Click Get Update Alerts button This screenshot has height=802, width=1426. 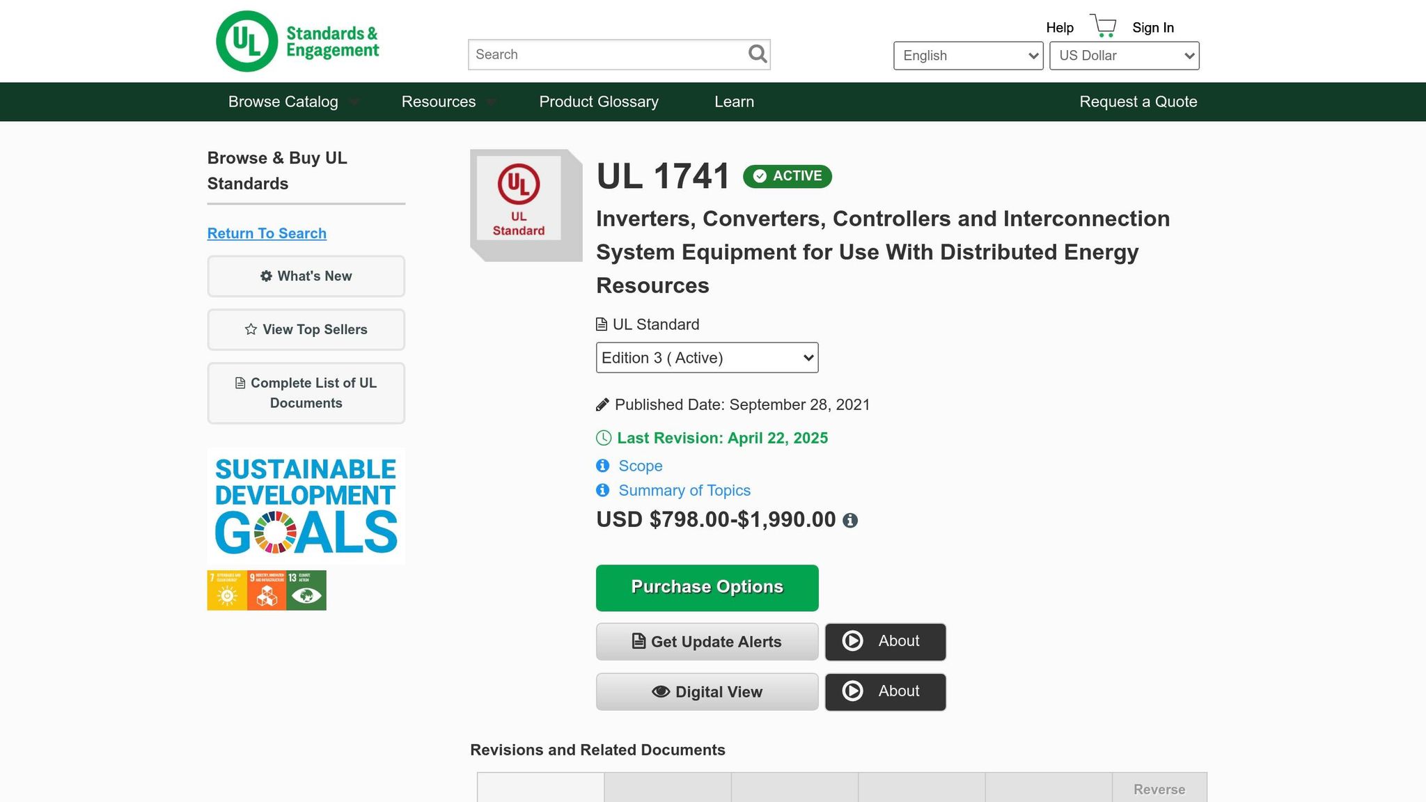pyautogui.click(x=707, y=641)
